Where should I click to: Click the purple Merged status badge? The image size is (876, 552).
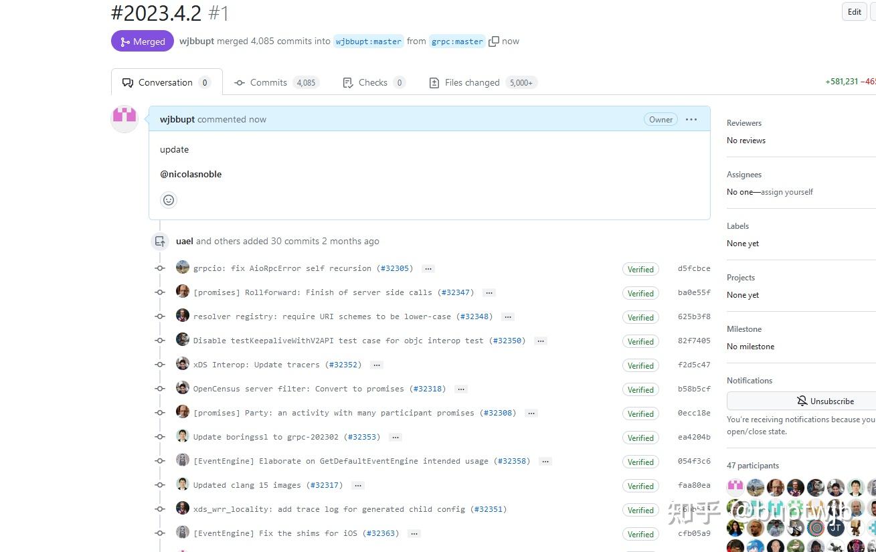click(142, 41)
